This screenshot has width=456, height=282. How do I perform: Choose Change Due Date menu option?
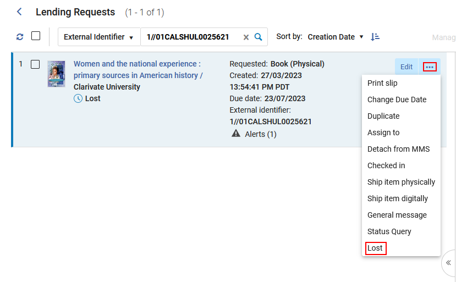point(397,99)
